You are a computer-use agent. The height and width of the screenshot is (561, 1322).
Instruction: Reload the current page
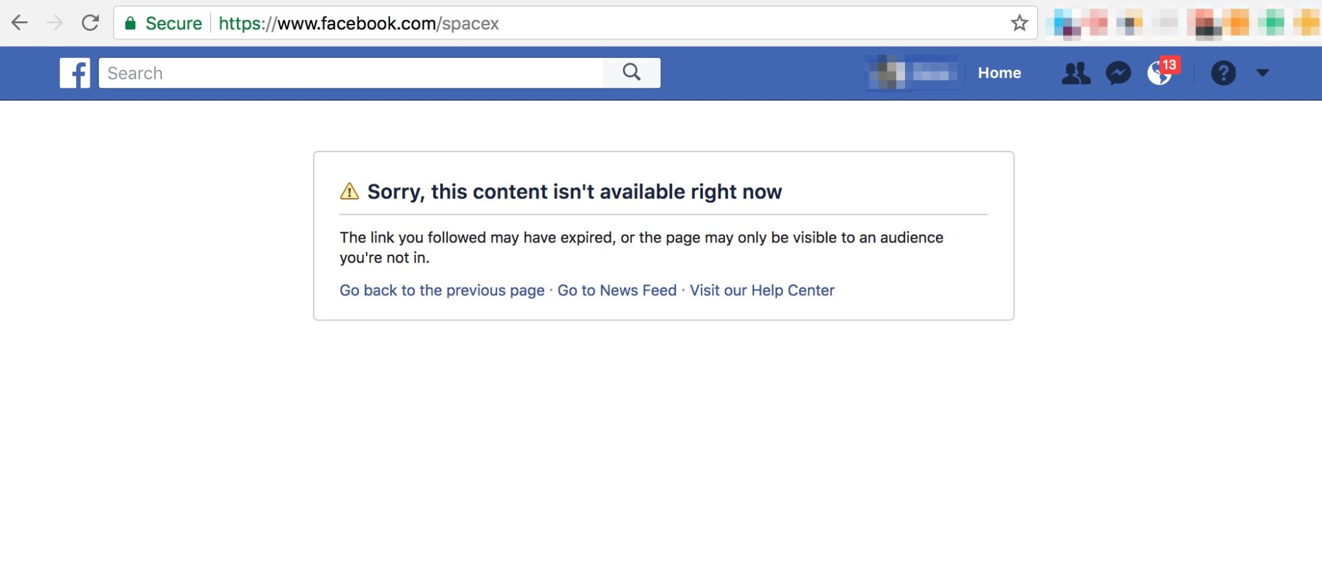[x=90, y=23]
